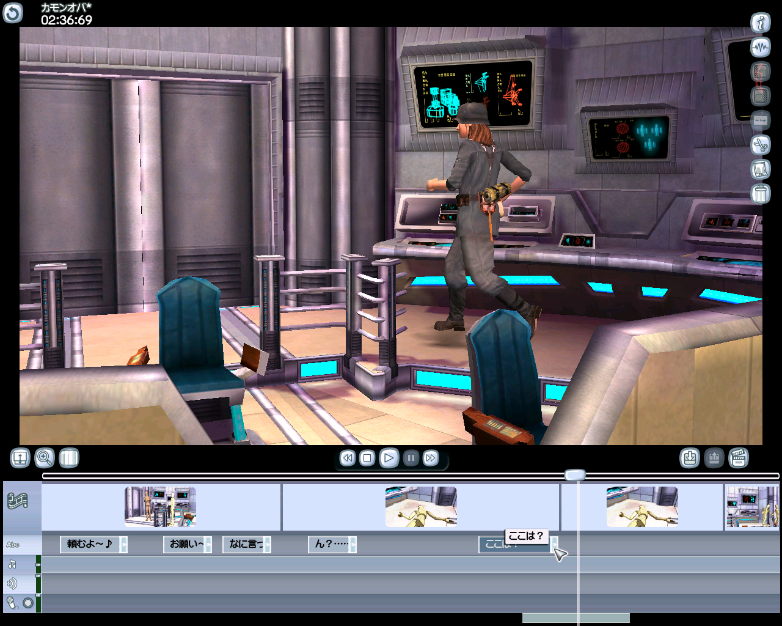Image resolution: width=782 pixels, height=626 pixels.
Task: Click the trash can delete icon
Action: (x=761, y=194)
